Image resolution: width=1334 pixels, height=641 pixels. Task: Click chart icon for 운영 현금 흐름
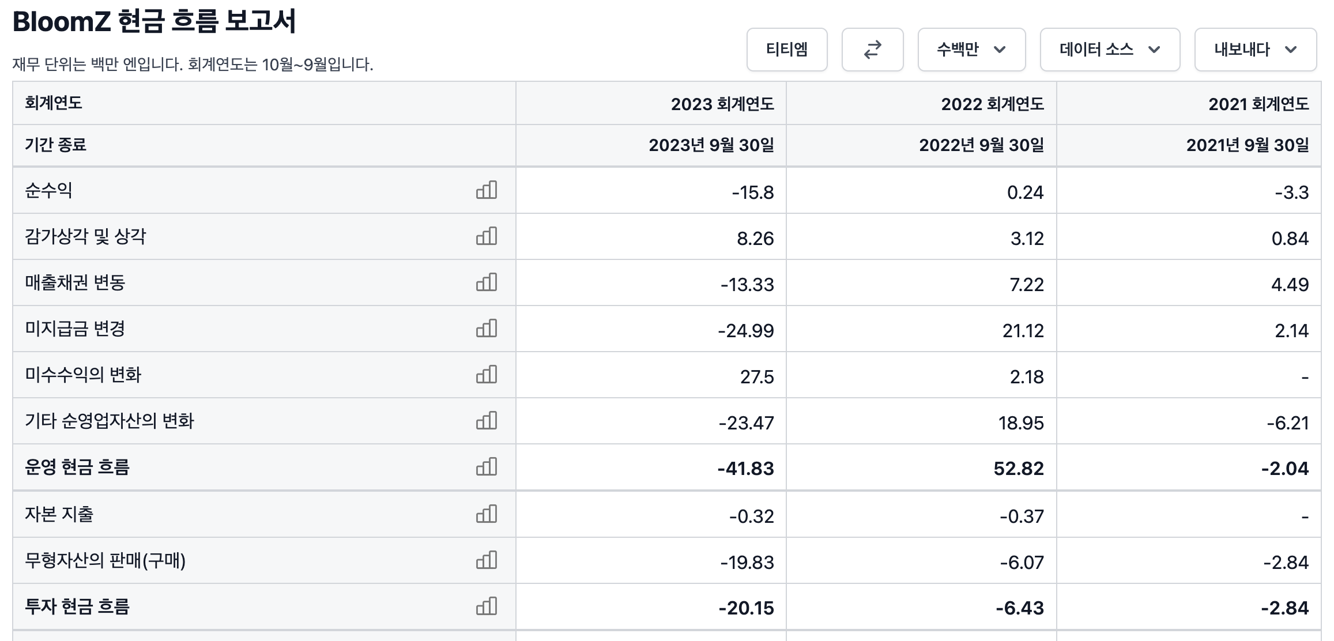pyautogui.click(x=487, y=467)
